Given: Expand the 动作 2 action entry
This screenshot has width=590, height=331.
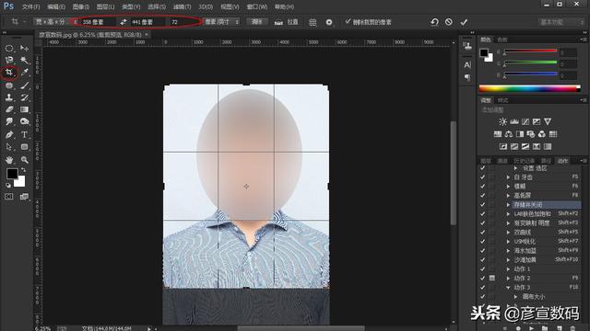Looking at the screenshot, I should click(508, 278).
